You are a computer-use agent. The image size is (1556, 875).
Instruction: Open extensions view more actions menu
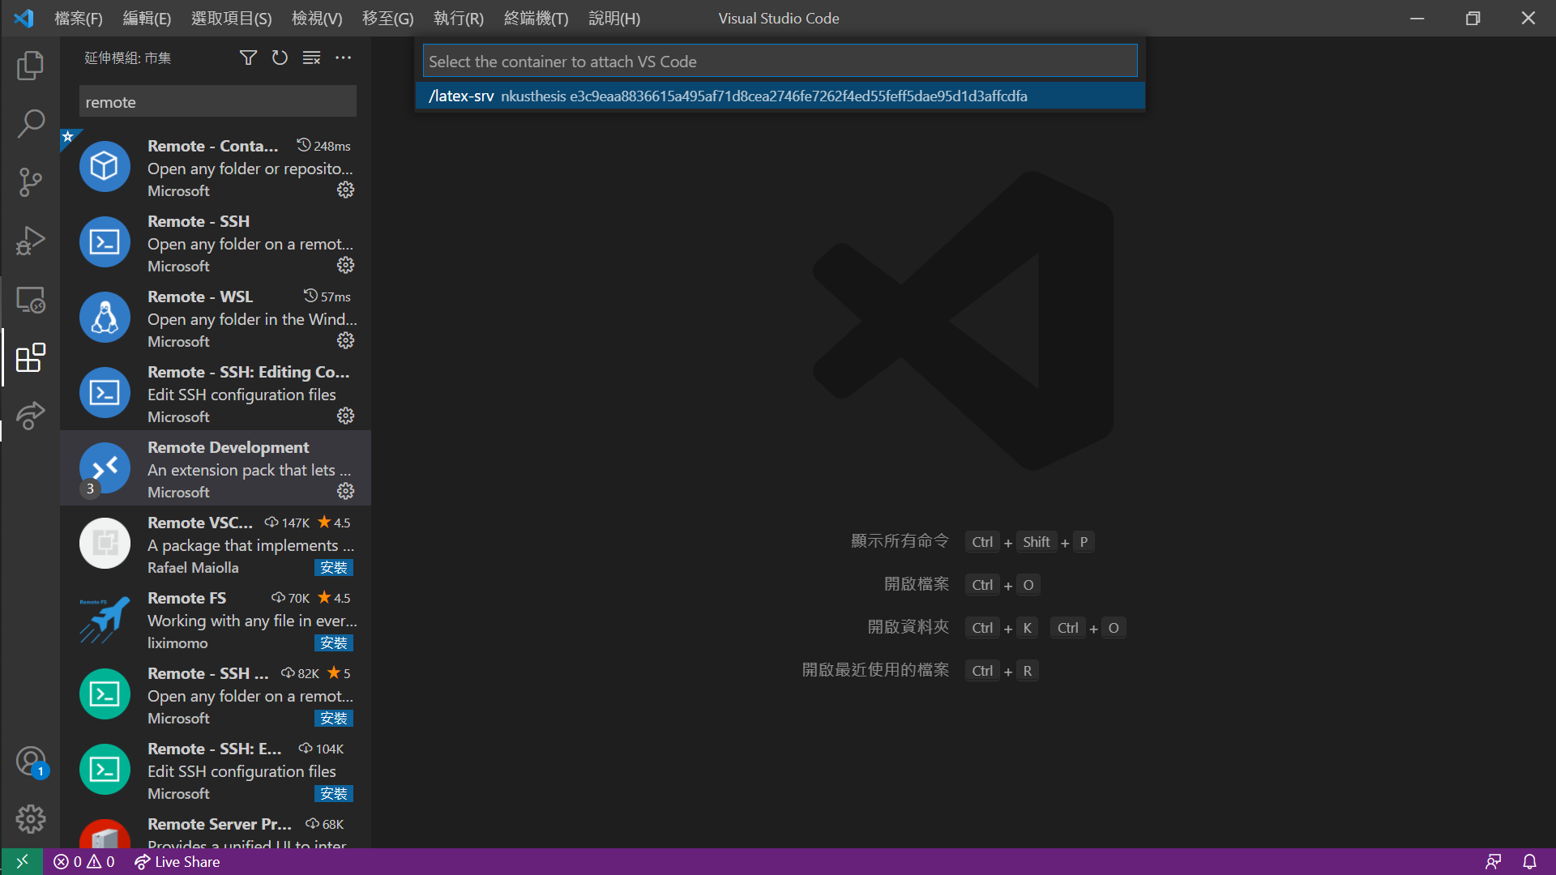pyautogui.click(x=344, y=58)
